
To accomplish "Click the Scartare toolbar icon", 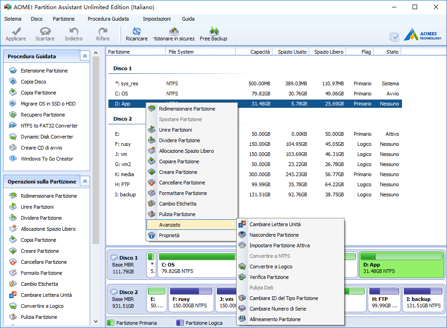I will click(45, 31).
